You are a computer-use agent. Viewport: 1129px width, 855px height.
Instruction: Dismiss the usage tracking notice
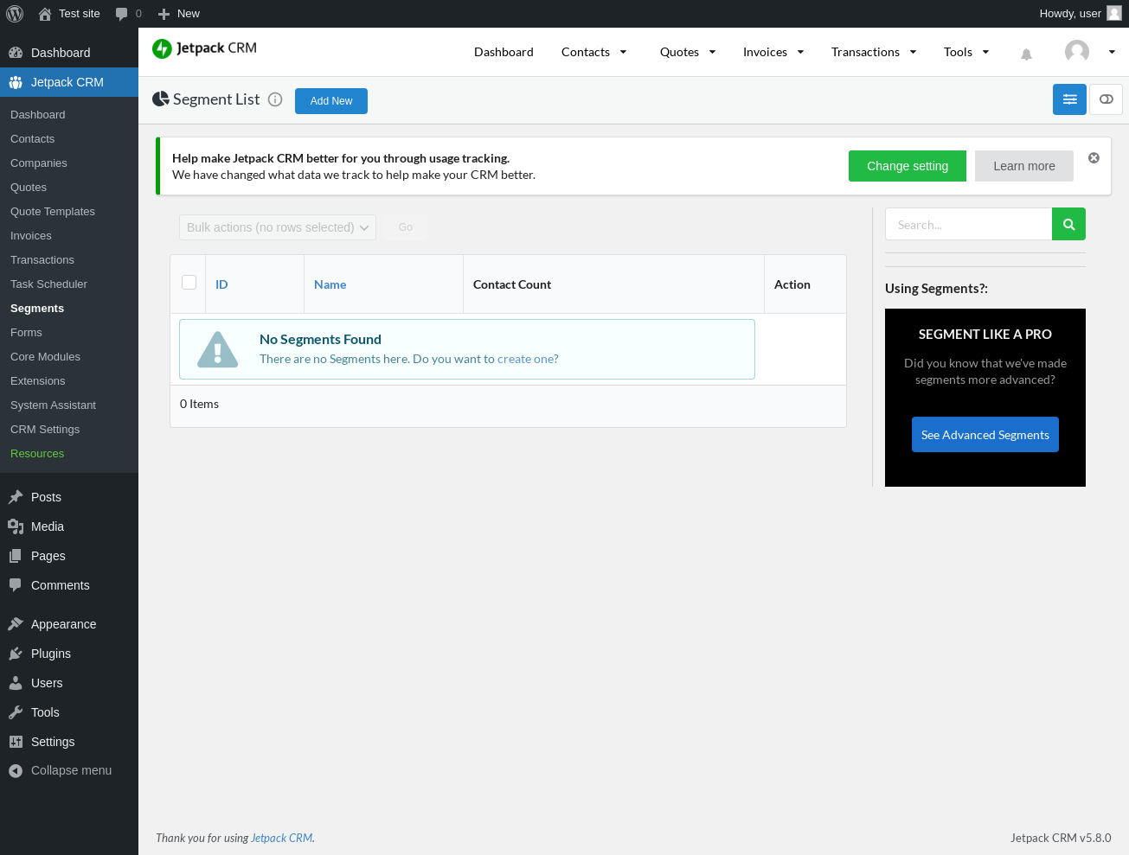tap(1094, 158)
